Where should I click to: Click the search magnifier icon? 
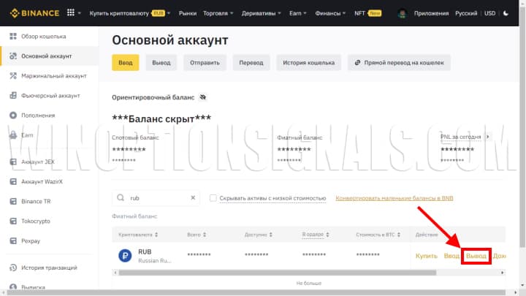click(121, 197)
